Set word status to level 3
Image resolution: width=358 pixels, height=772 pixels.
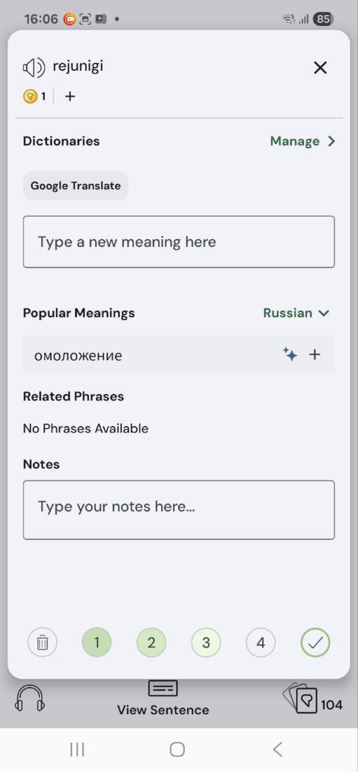(x=206, y=642)
